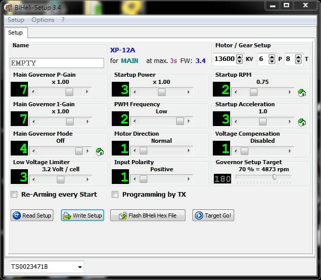Reset Startup RPM with its house icon
This screenshot has height=280, width=321.
pyautogui.click(x=302, y=93)
